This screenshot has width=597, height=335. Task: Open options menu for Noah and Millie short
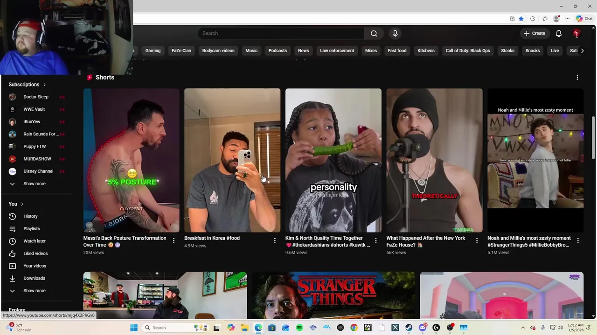pyautogui.click(x=578, y=241)
